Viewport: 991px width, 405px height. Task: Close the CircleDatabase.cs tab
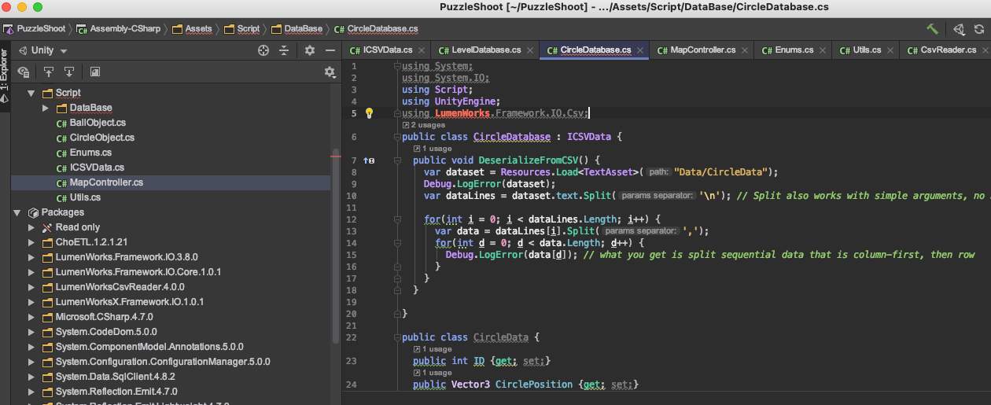point(640,50)
